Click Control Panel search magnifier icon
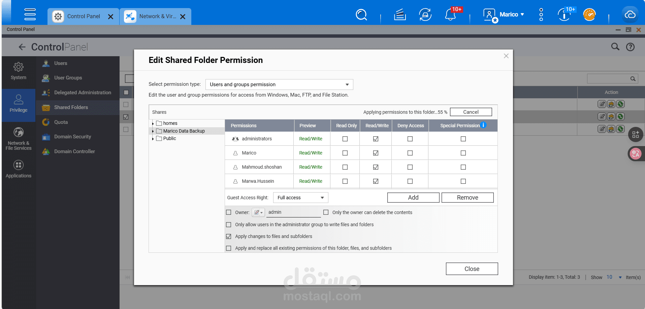Screen dimensions: 645x309 coord(615,47)
